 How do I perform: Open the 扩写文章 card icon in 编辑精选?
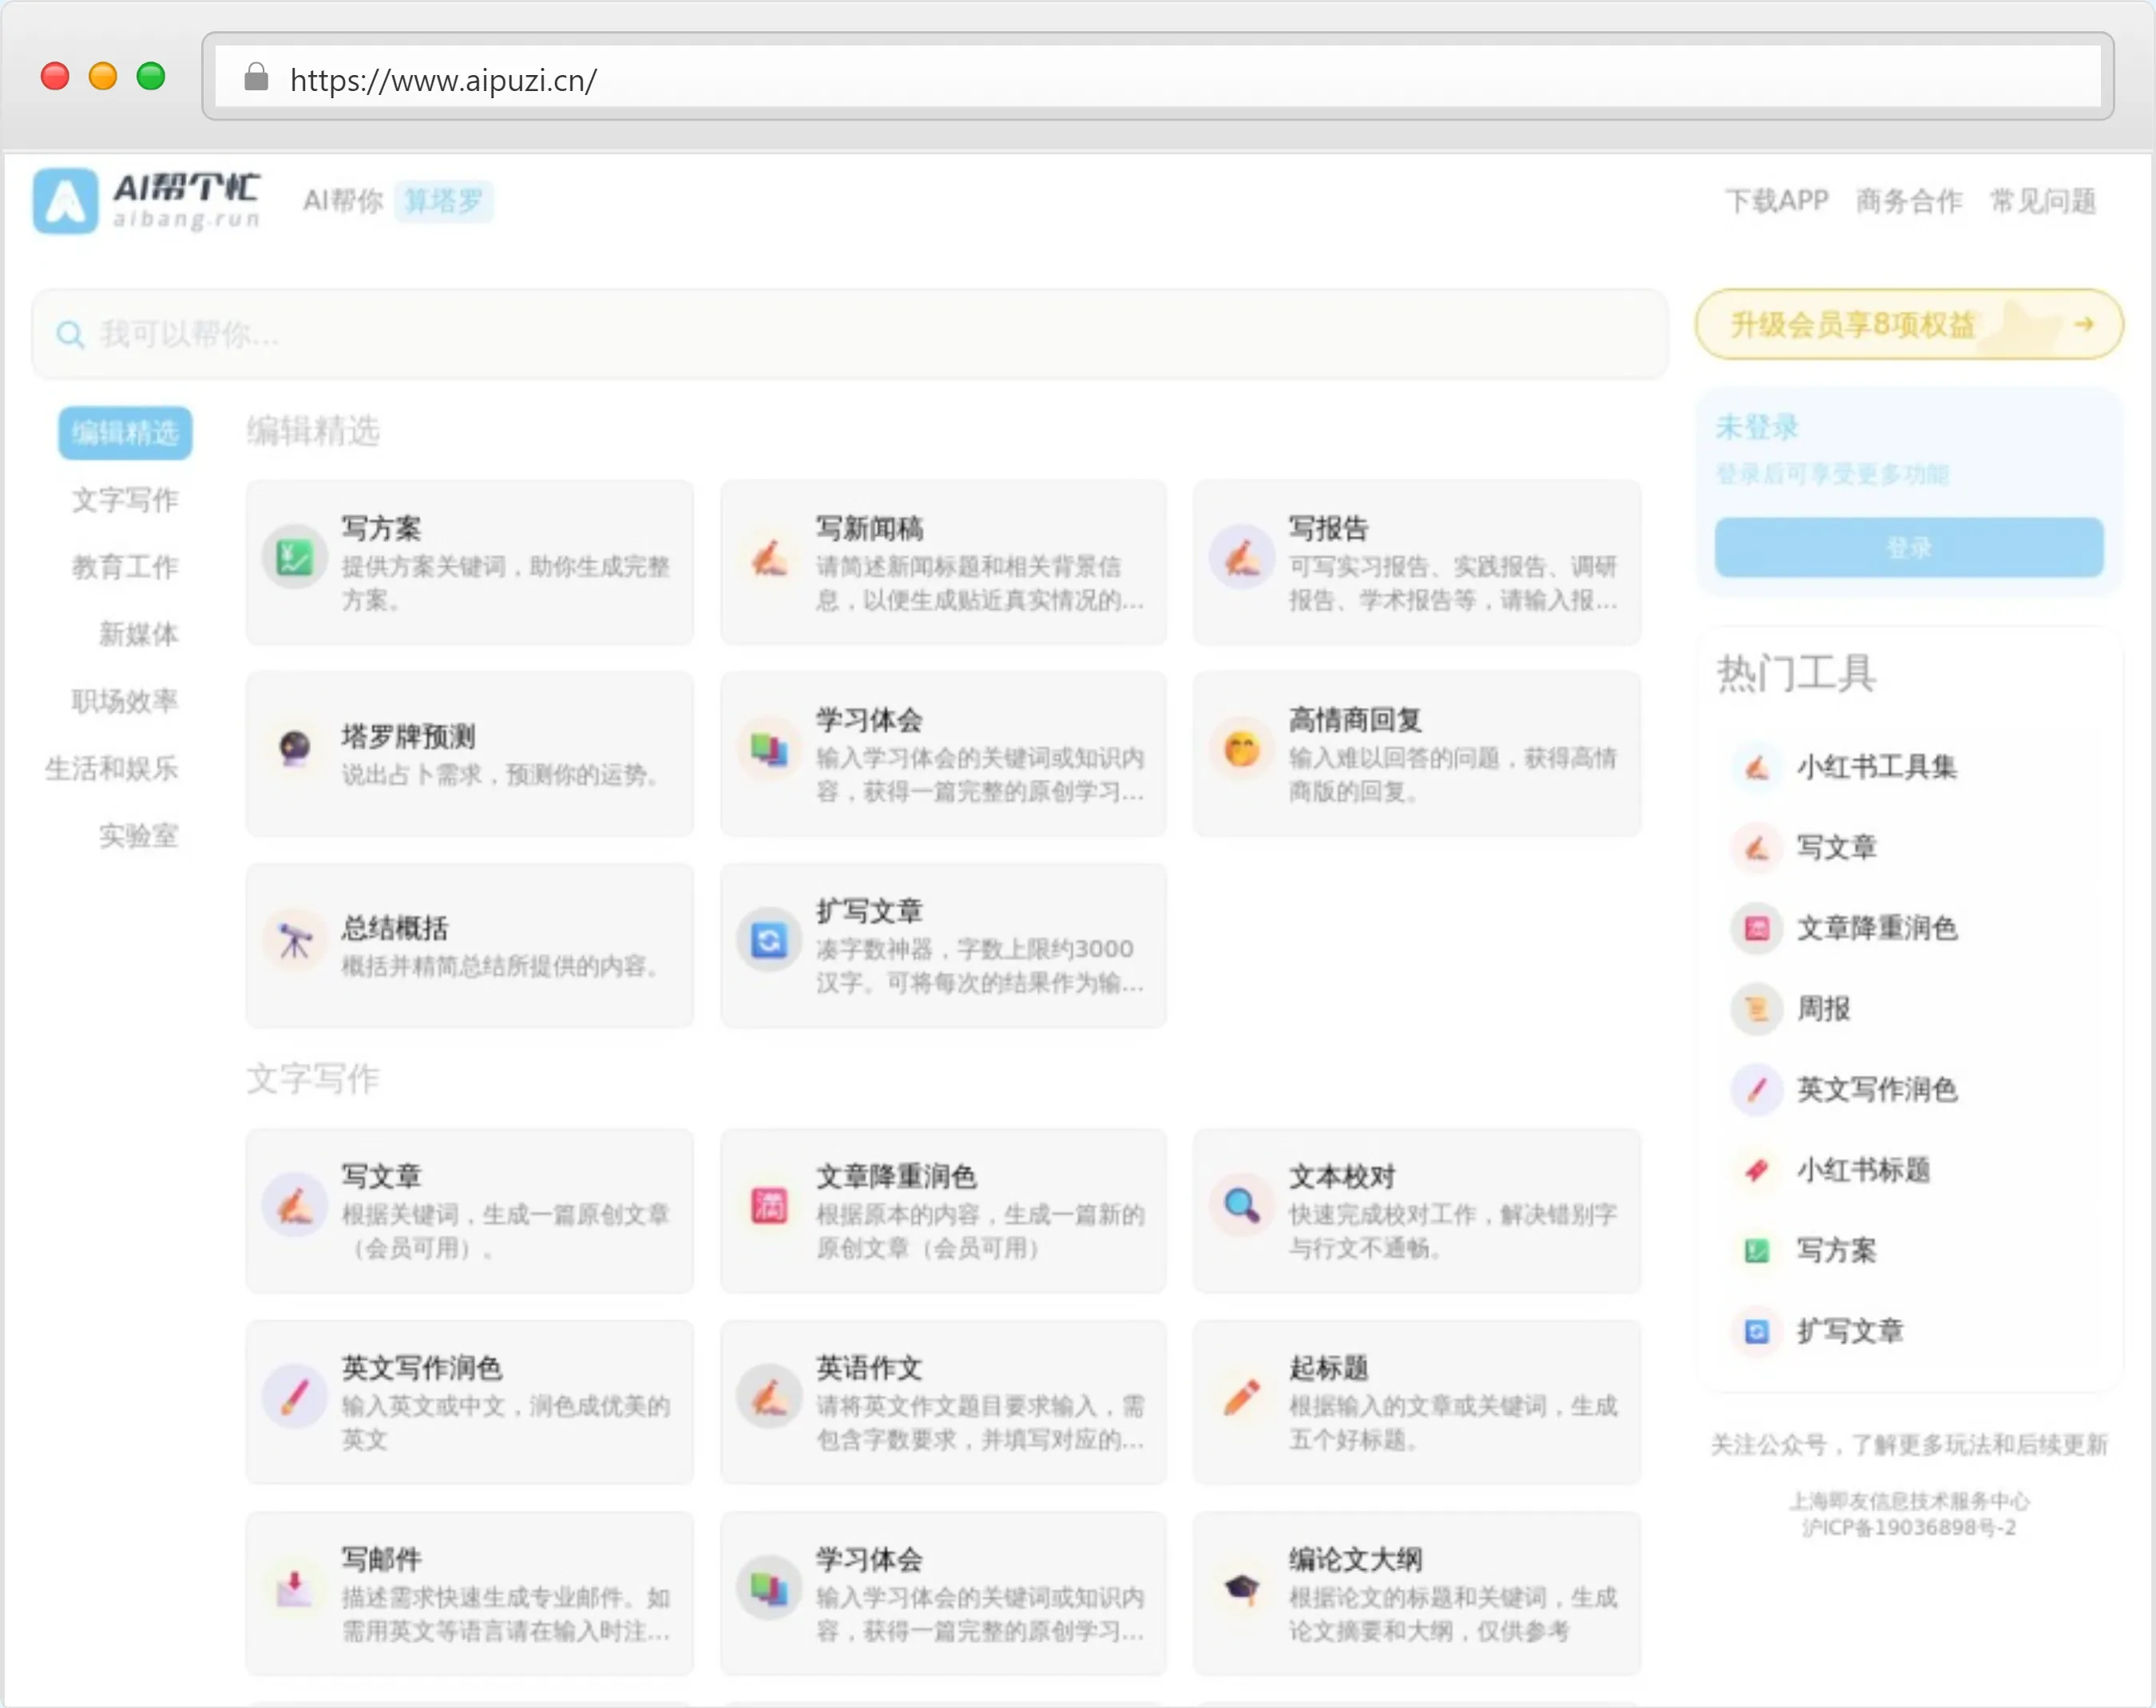click(x=768, y=941)
